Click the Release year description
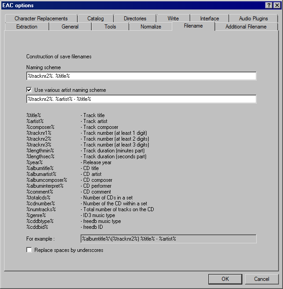This screenshot has width=283, height=289. (96, 162)
